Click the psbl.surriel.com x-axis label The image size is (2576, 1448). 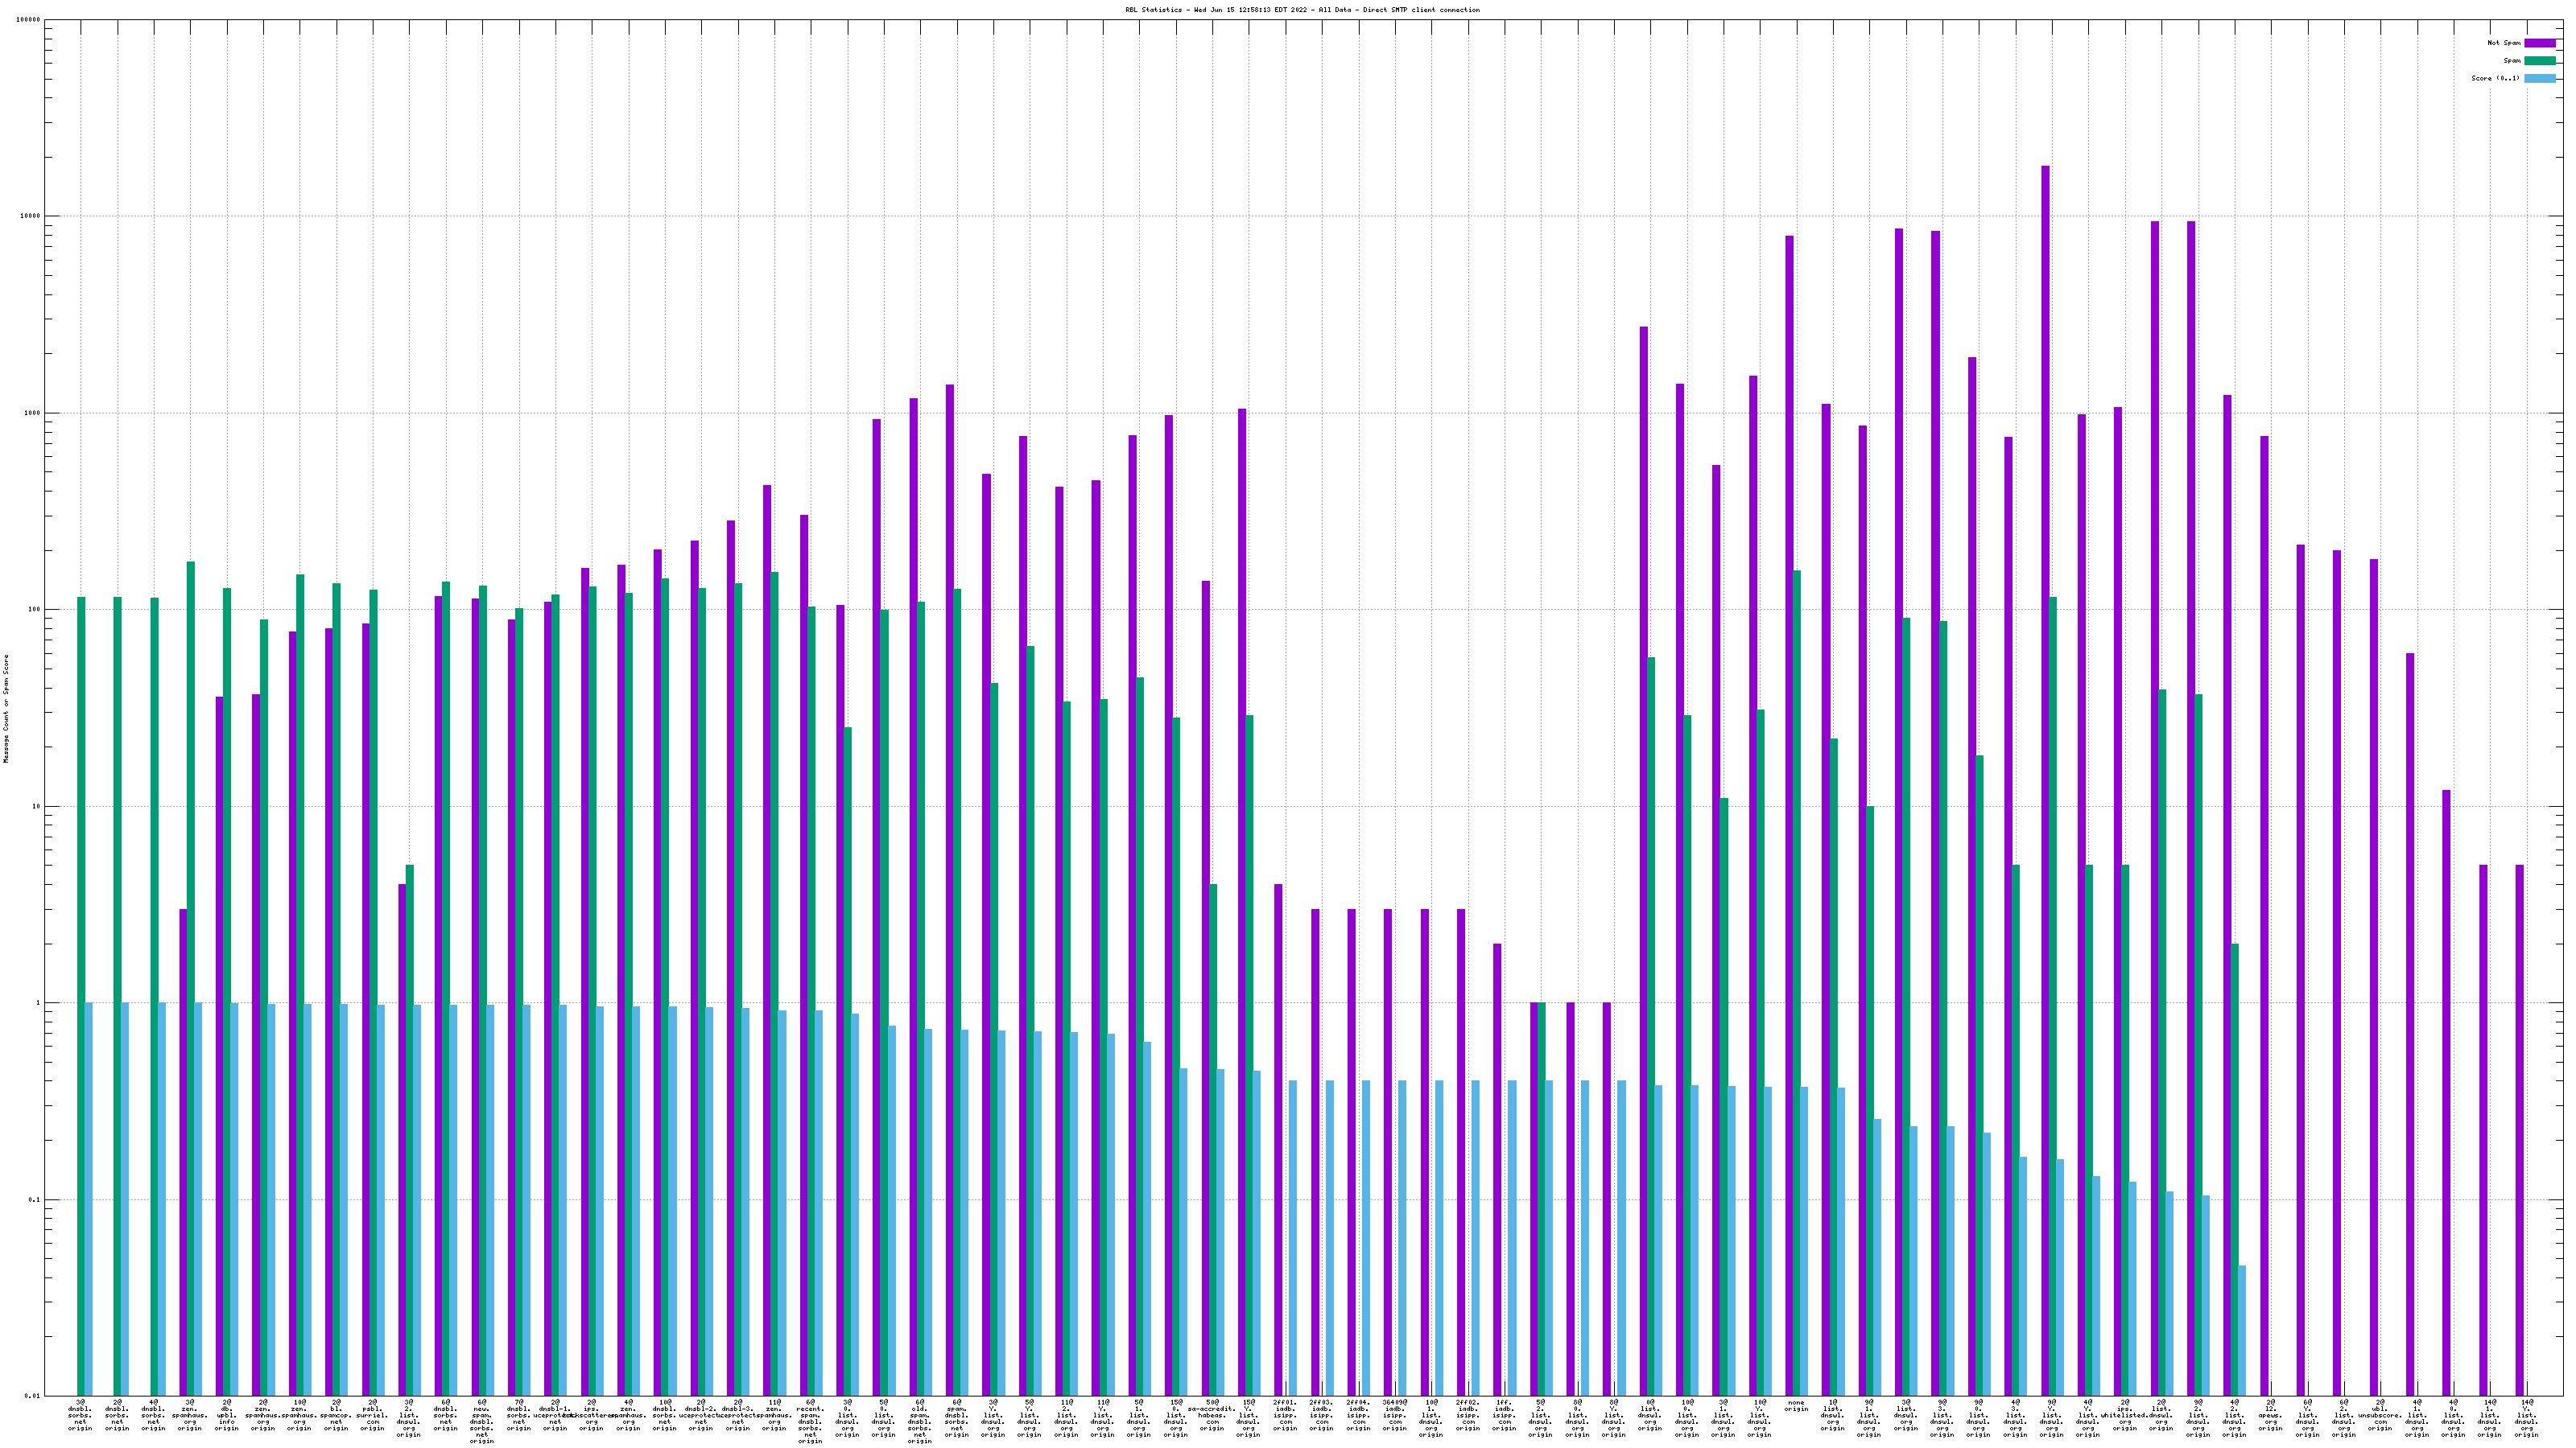click(372, 1415)
